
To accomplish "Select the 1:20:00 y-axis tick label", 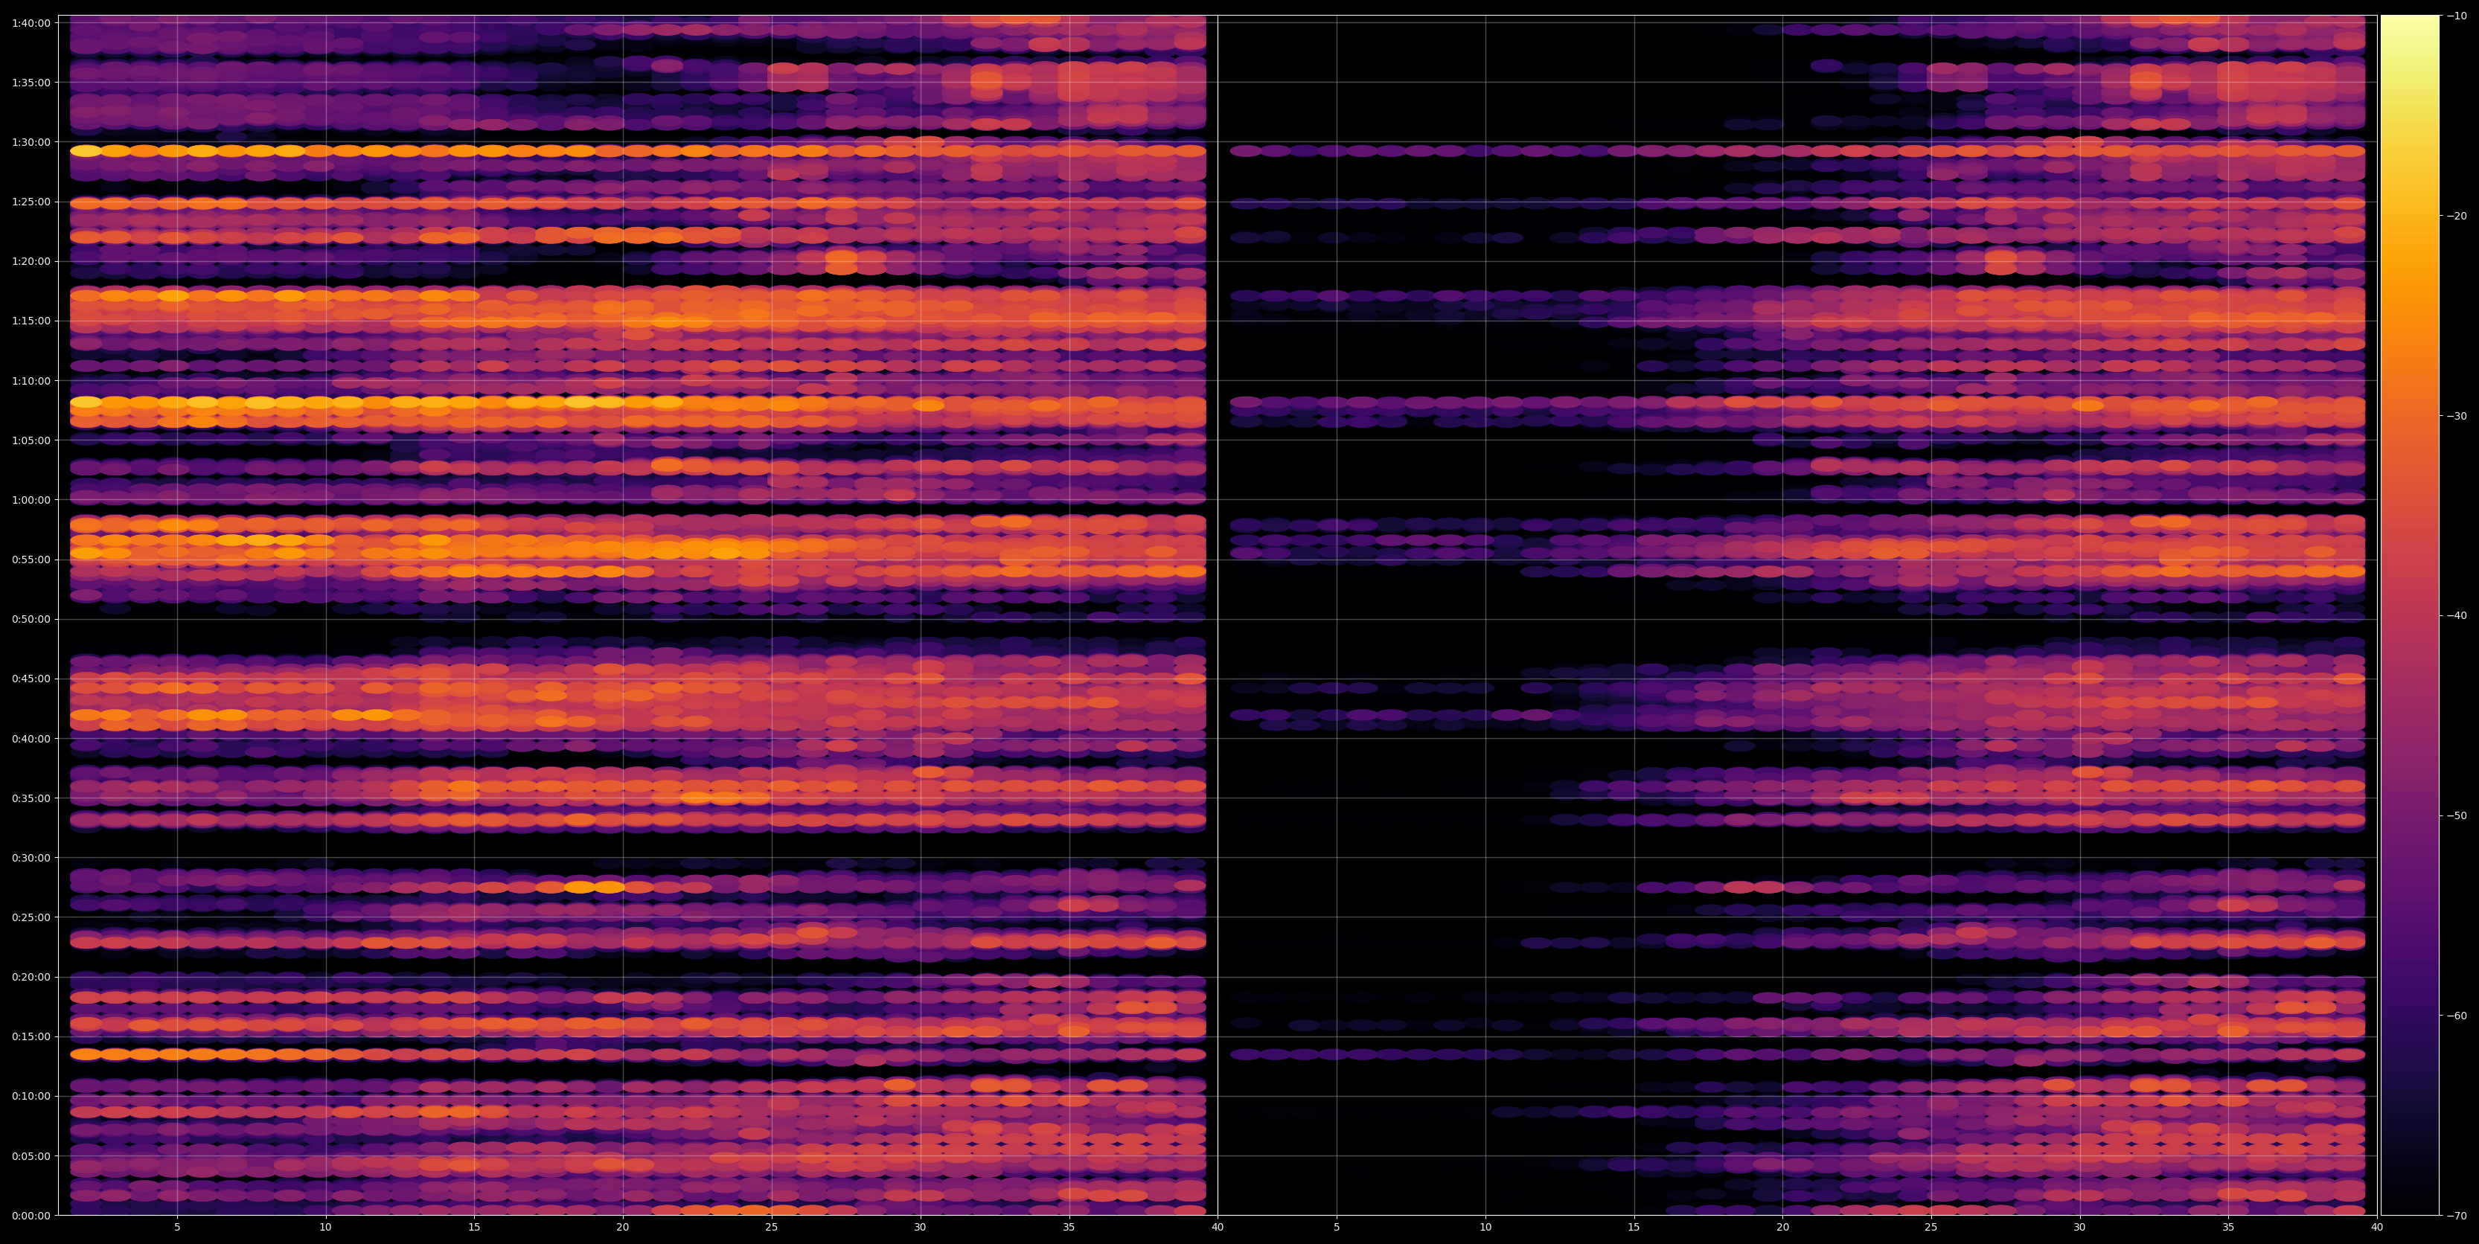I will (30, 260).
